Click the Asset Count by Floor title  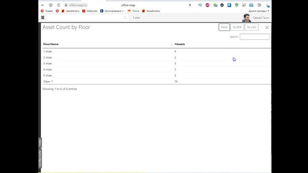point(66,27)
